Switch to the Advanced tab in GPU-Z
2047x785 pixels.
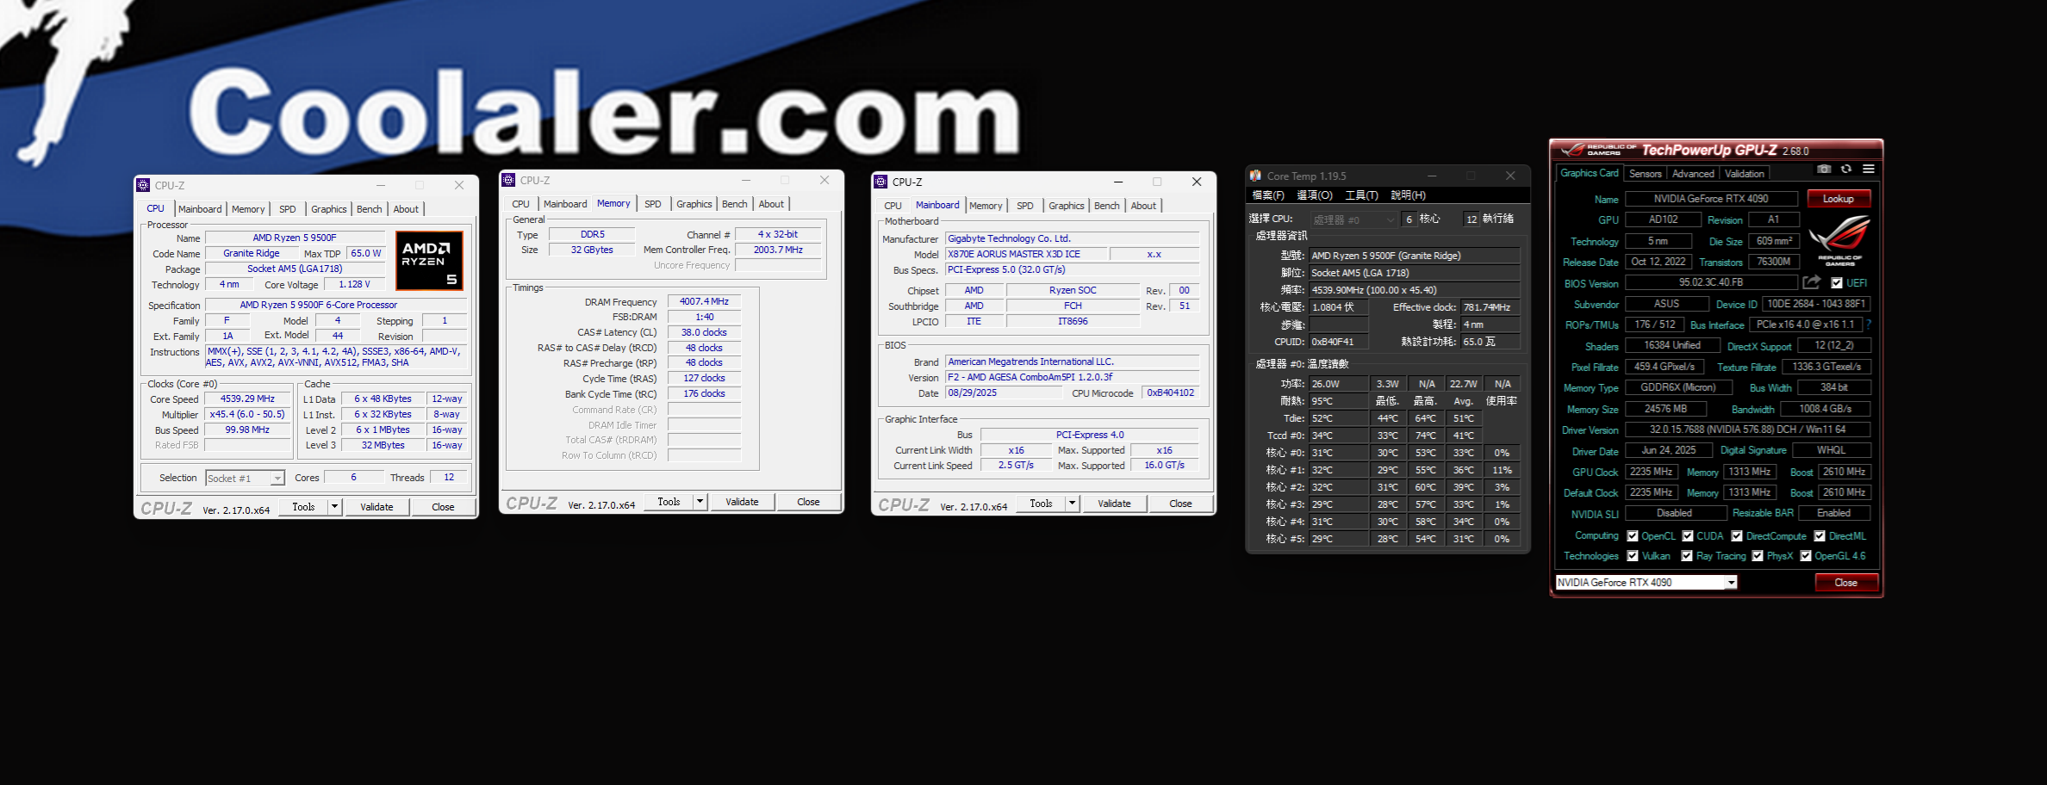1693,174
